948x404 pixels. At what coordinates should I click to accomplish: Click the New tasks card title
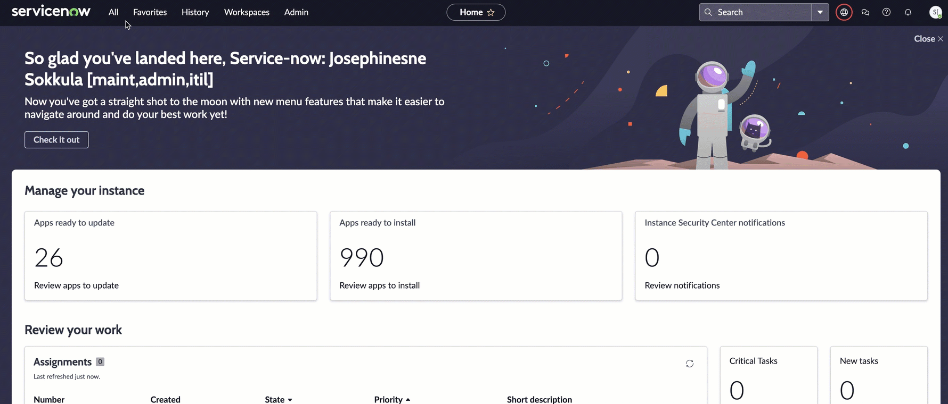pos(859,361)
